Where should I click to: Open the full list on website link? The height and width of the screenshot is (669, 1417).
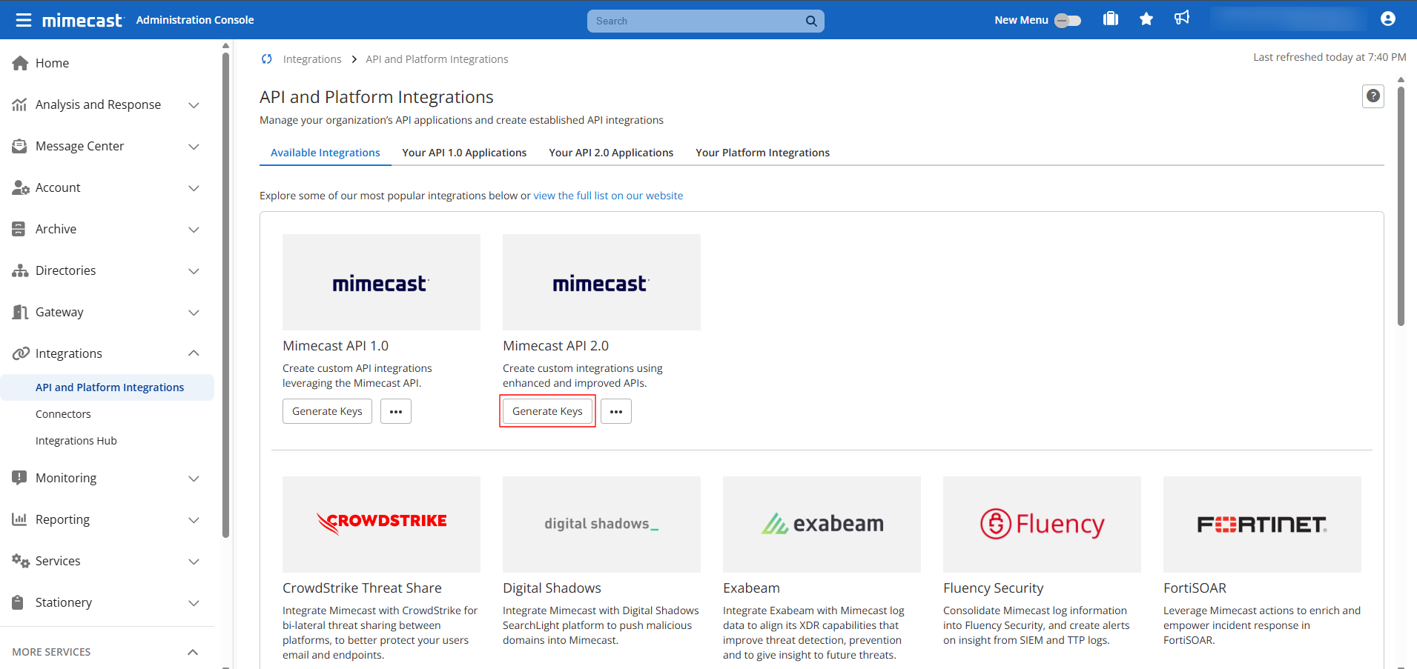coord(608,196)
